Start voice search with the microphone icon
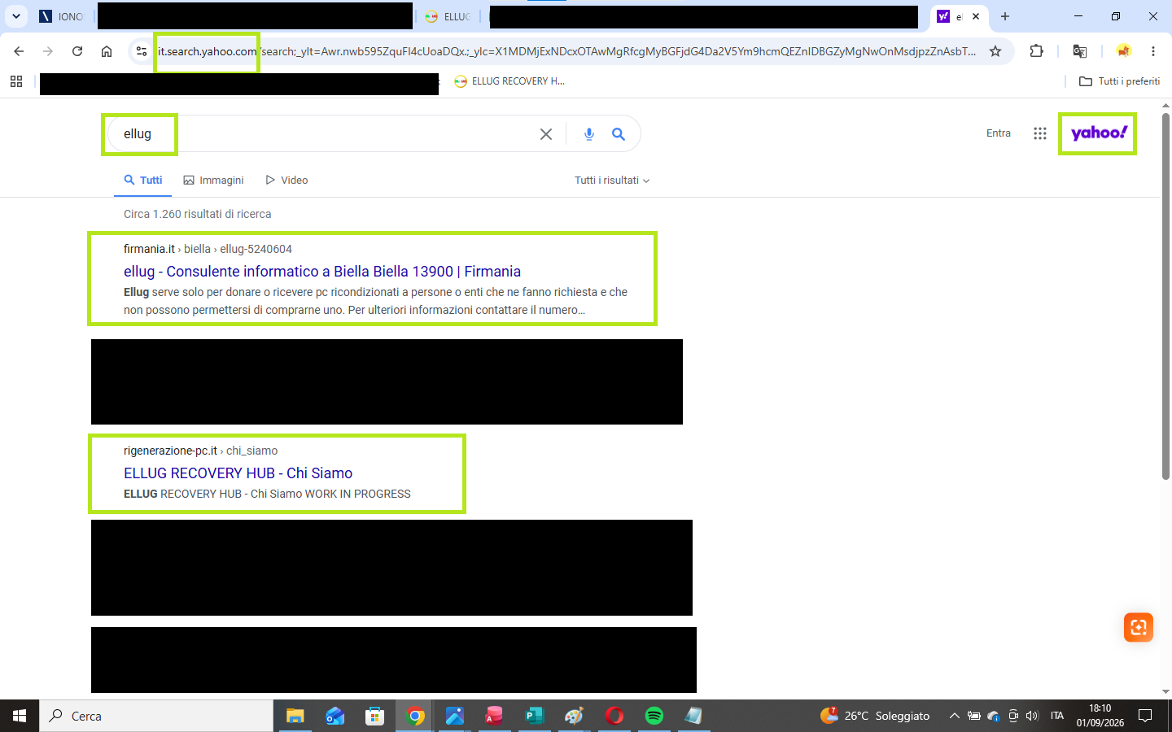Viewport: 1172px width, 732px height. point(589,134)
